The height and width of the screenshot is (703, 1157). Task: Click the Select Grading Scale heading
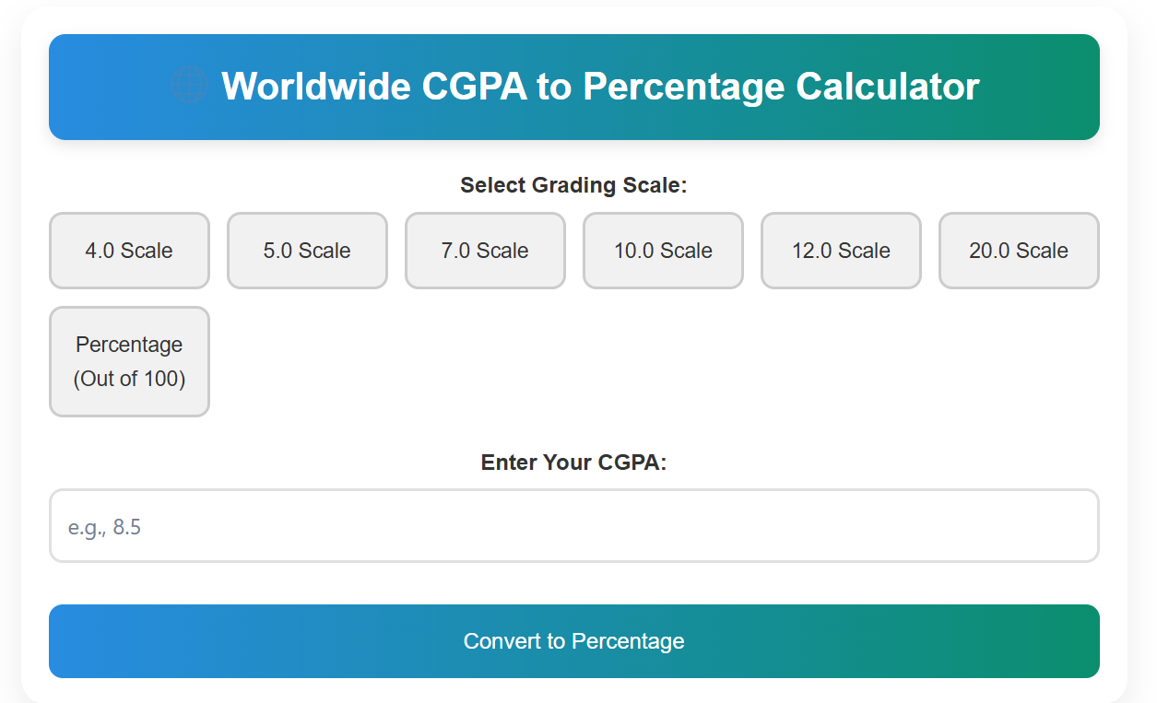(x=574, y=184)
